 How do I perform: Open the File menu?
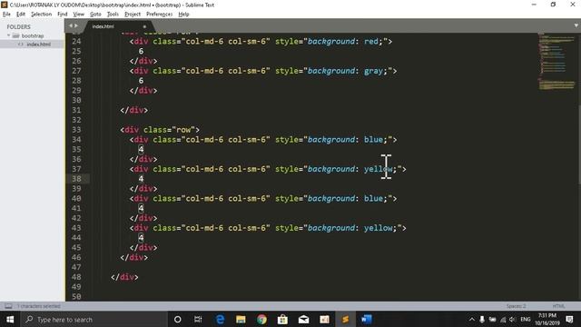point(6,15)
